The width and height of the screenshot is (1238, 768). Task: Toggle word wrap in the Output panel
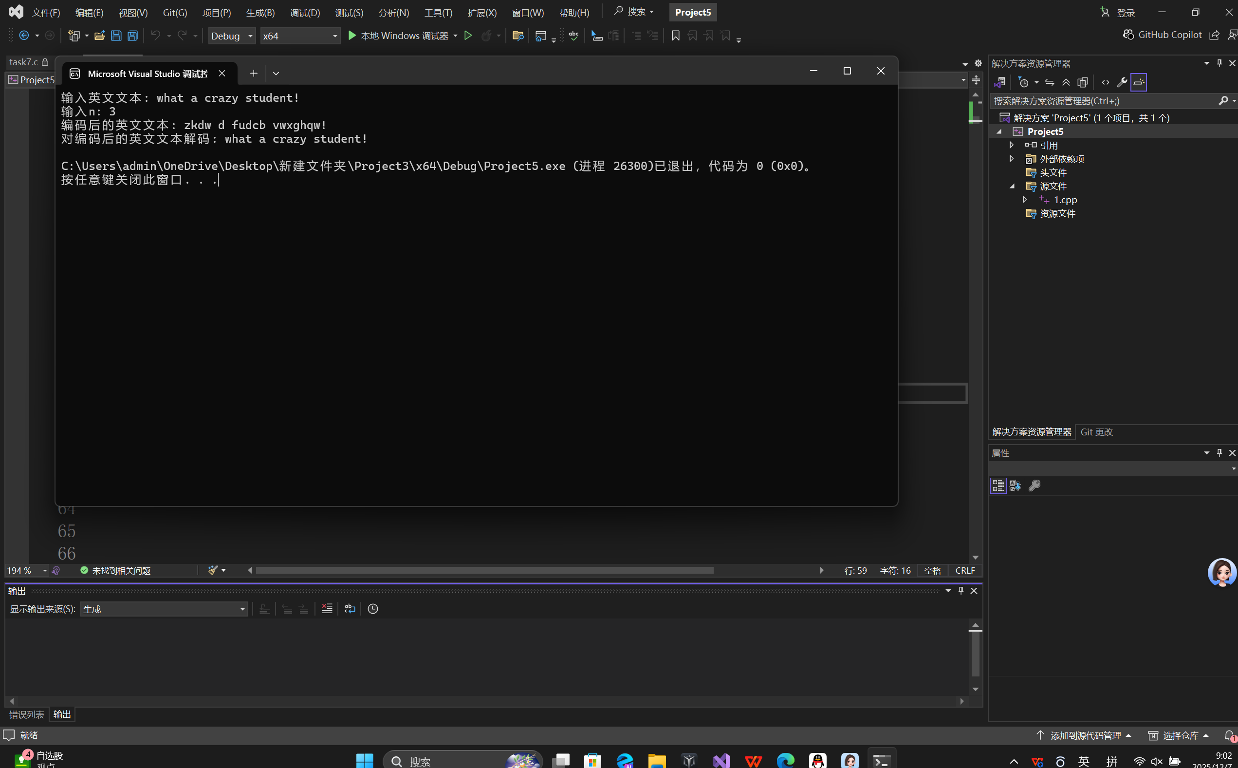coord(350,609)
